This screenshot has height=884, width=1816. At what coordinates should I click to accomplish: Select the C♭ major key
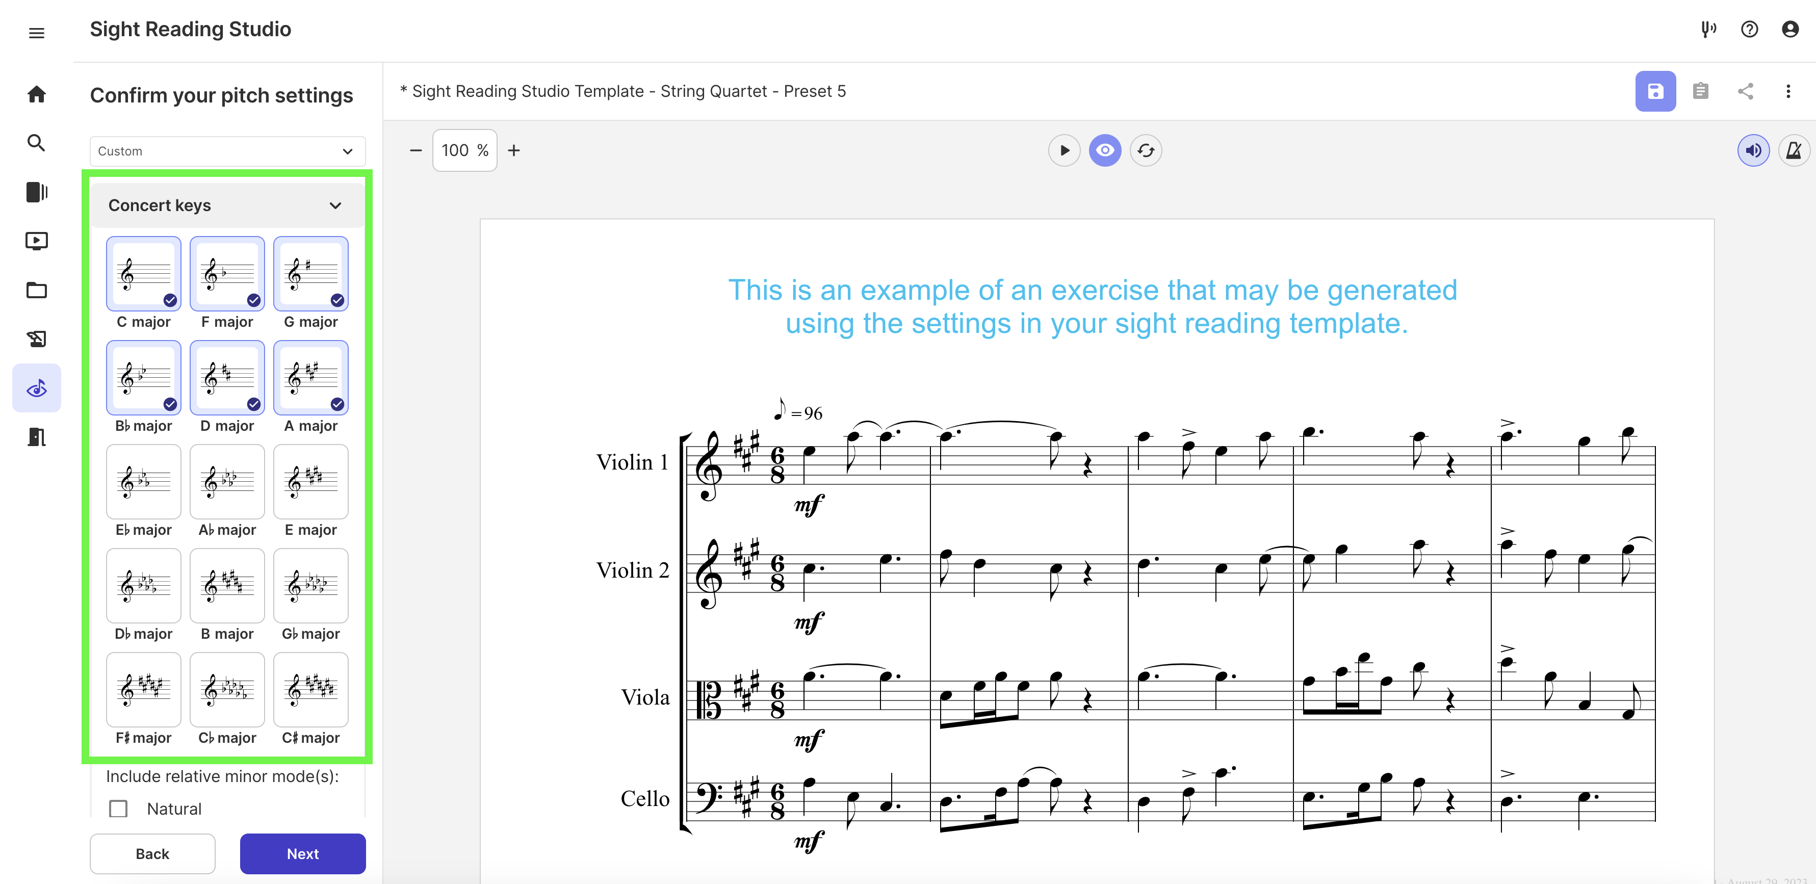pyautogui.click(x=227, y=689)
